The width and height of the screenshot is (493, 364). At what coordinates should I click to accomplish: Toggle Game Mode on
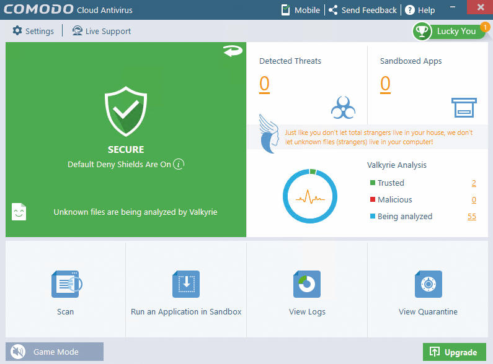coord(55,352)
